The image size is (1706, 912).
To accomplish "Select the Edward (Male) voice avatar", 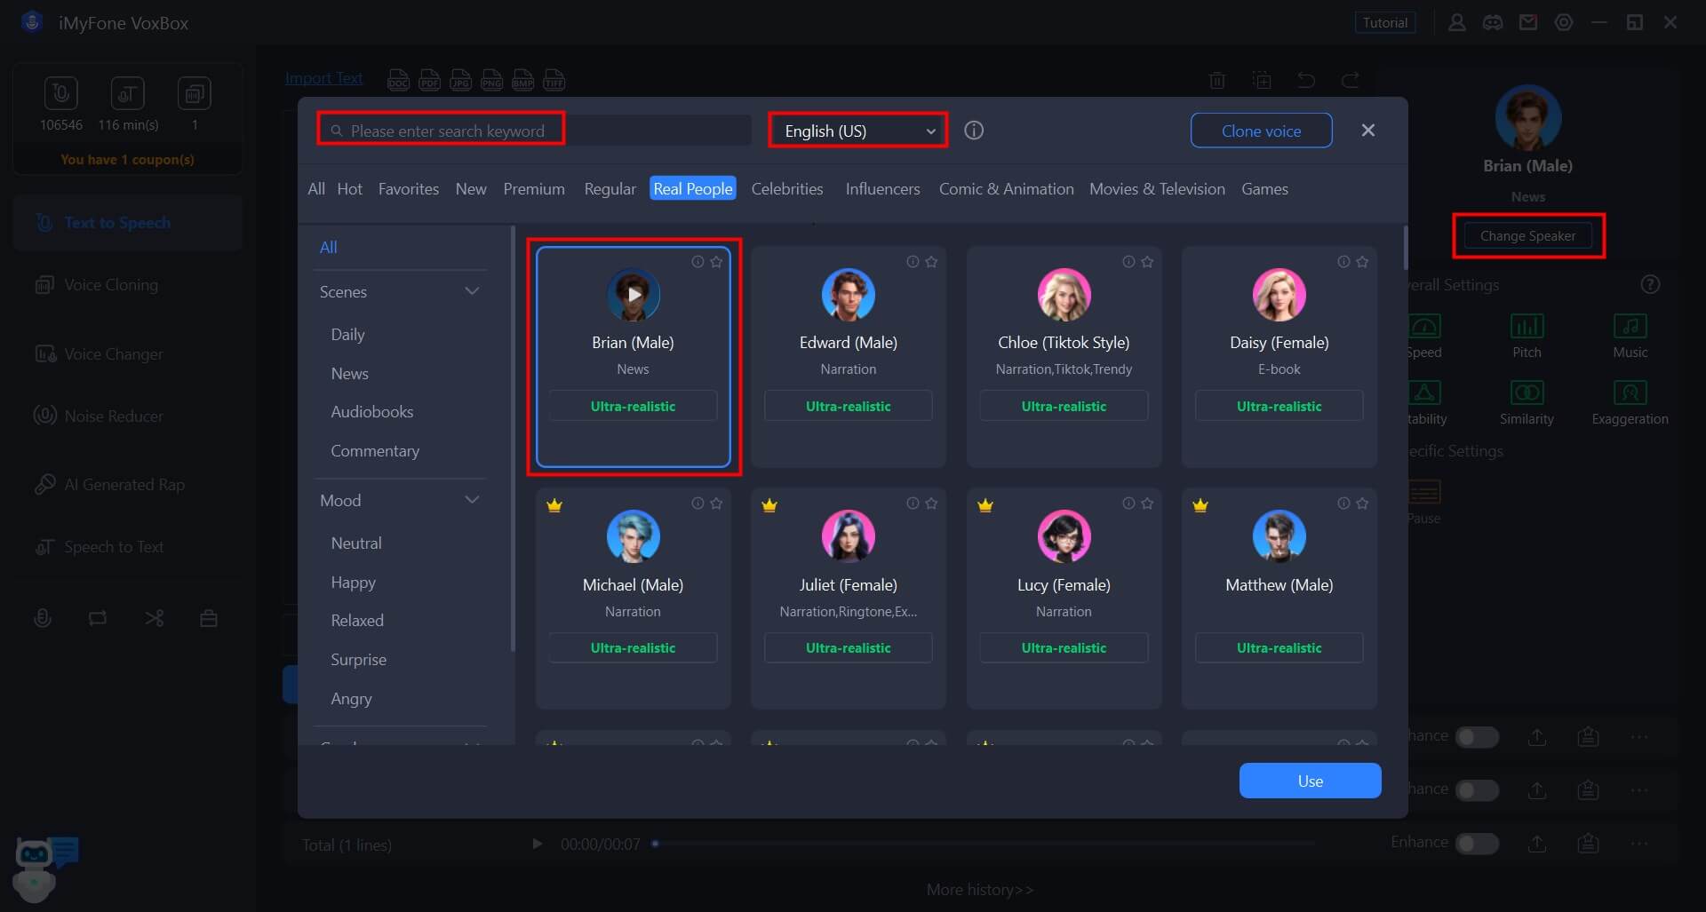I will [849, 295].
